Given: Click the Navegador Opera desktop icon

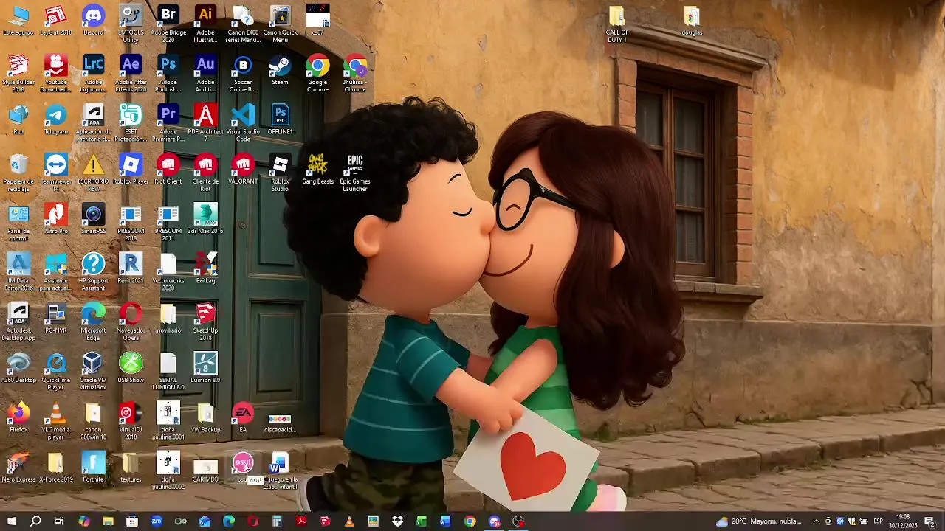Looking at the screenshot, I should [131, 322].
